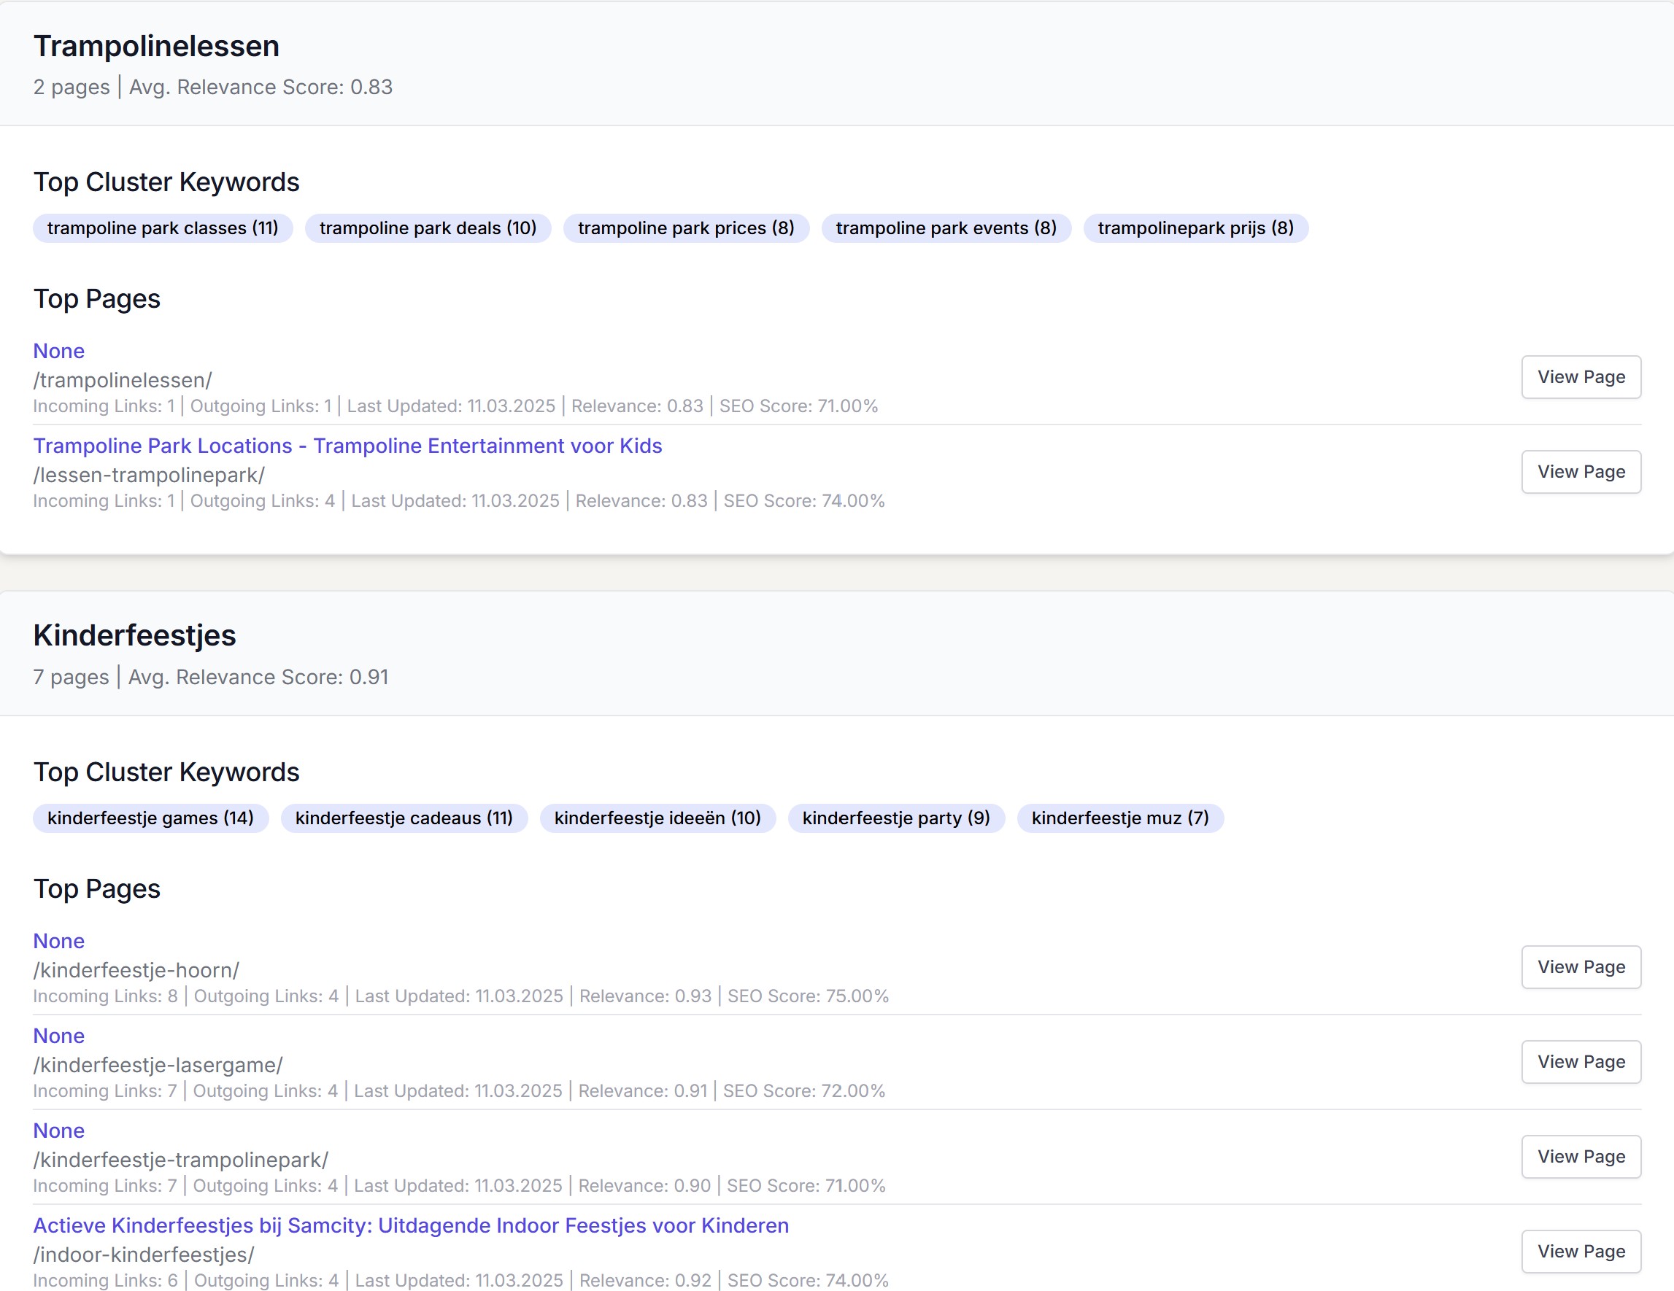Viewport: 1674px width, 1291px height.
Task: Click View Page for /kinderfeestje-hoorn/
Action: (x=1580, y=967)
